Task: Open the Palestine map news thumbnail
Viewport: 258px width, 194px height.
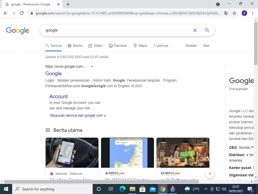Action: tap(127, 153)
